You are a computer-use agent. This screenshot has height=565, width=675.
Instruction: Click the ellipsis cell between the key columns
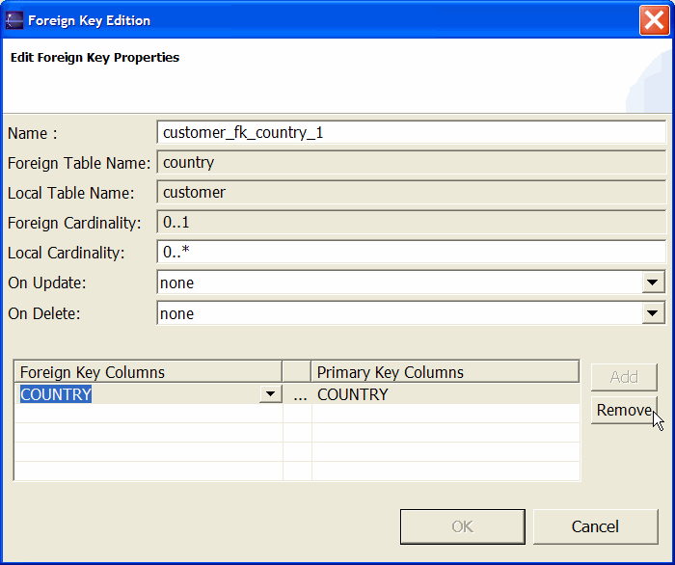click(299, 394)
